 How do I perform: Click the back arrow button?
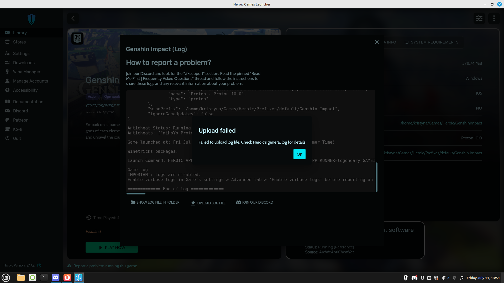coord(73,18)
